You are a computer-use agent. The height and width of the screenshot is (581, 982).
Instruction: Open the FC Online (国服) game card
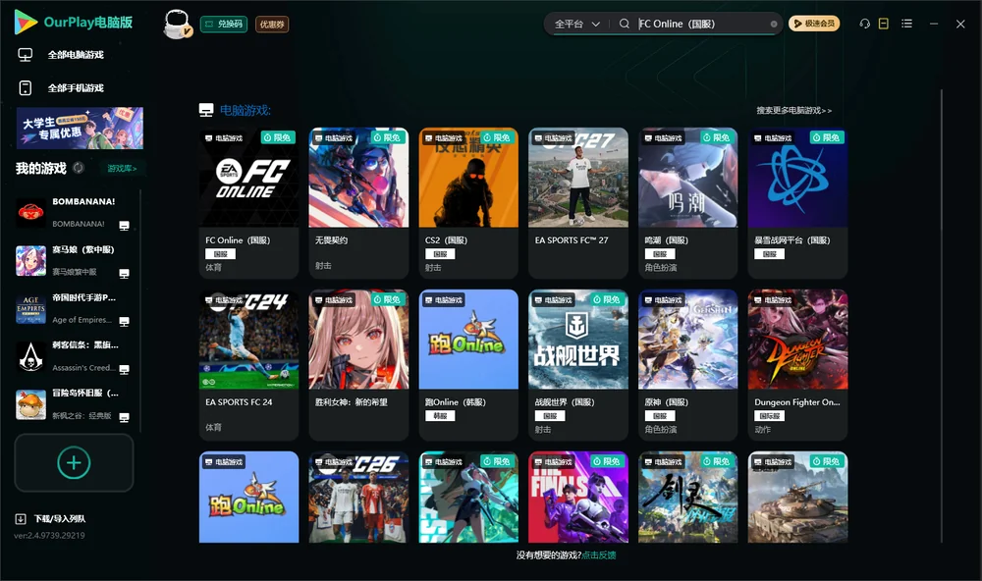click(248, 203)
